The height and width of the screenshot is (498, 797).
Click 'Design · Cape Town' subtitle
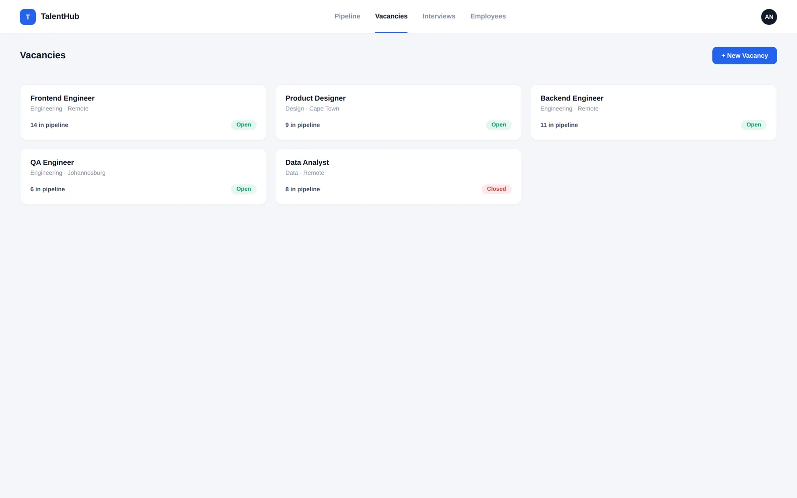pyautogui.click(x=312, y=109)
